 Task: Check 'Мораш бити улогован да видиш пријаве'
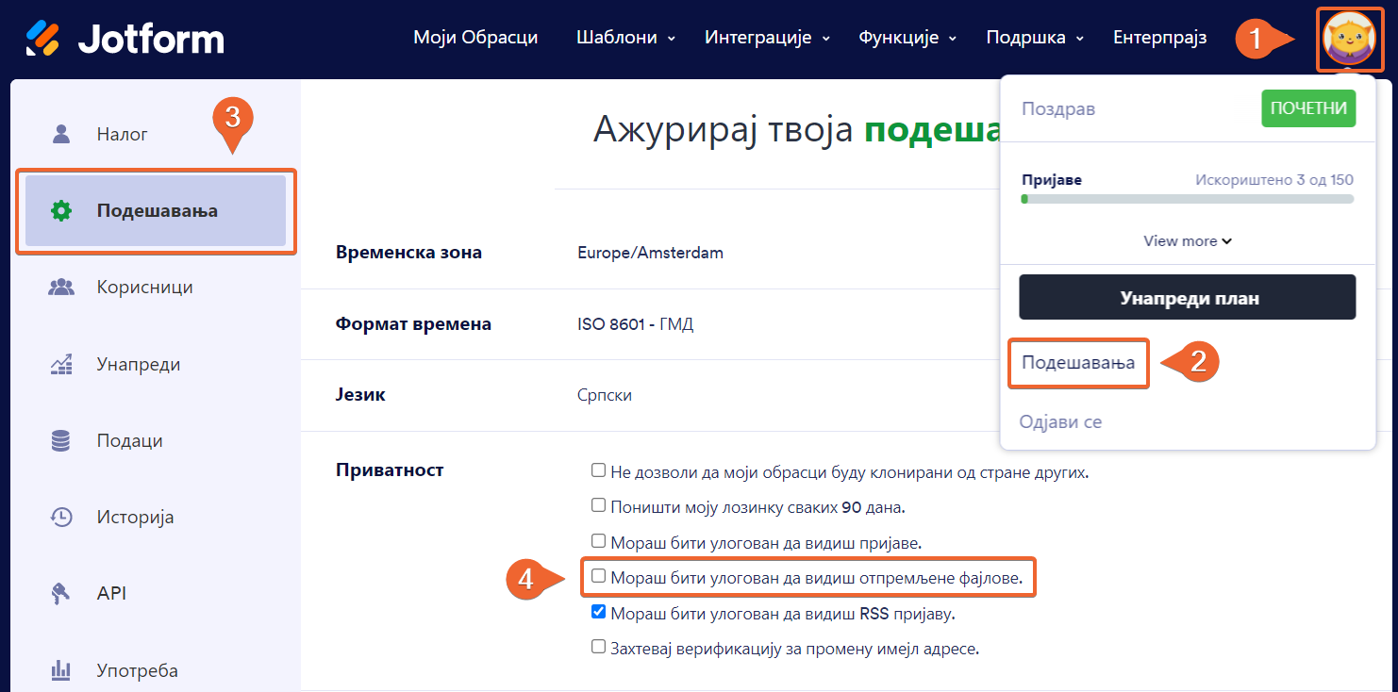pos(598,541)
